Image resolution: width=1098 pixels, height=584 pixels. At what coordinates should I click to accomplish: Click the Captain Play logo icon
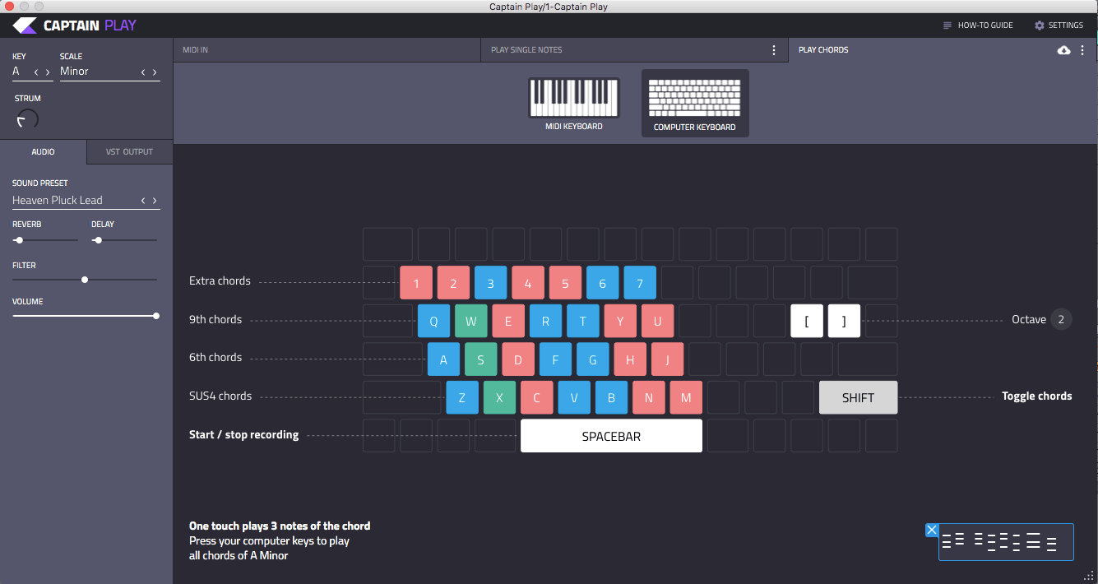click(x=25, y=25)
